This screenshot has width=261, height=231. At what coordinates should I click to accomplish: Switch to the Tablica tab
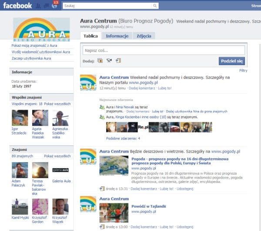(90, 36)
